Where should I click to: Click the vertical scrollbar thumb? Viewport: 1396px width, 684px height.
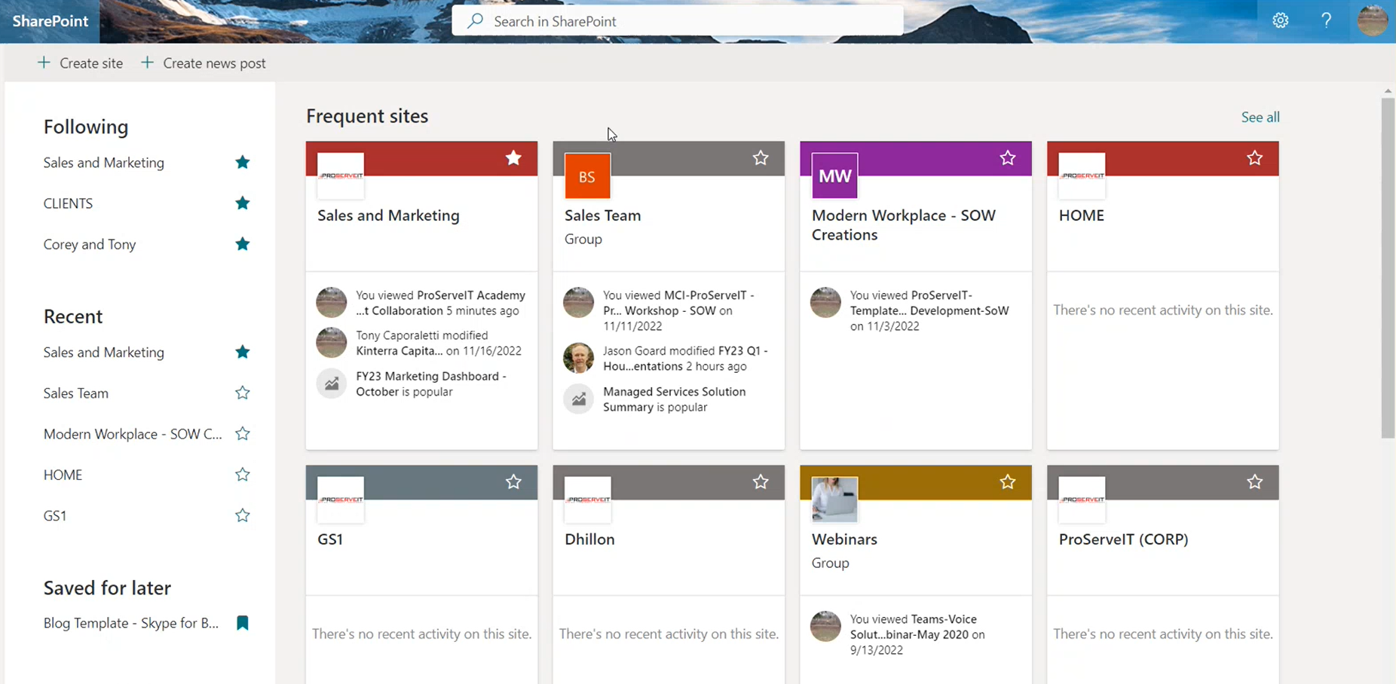pyautogui.click(x=1388, y=267)
